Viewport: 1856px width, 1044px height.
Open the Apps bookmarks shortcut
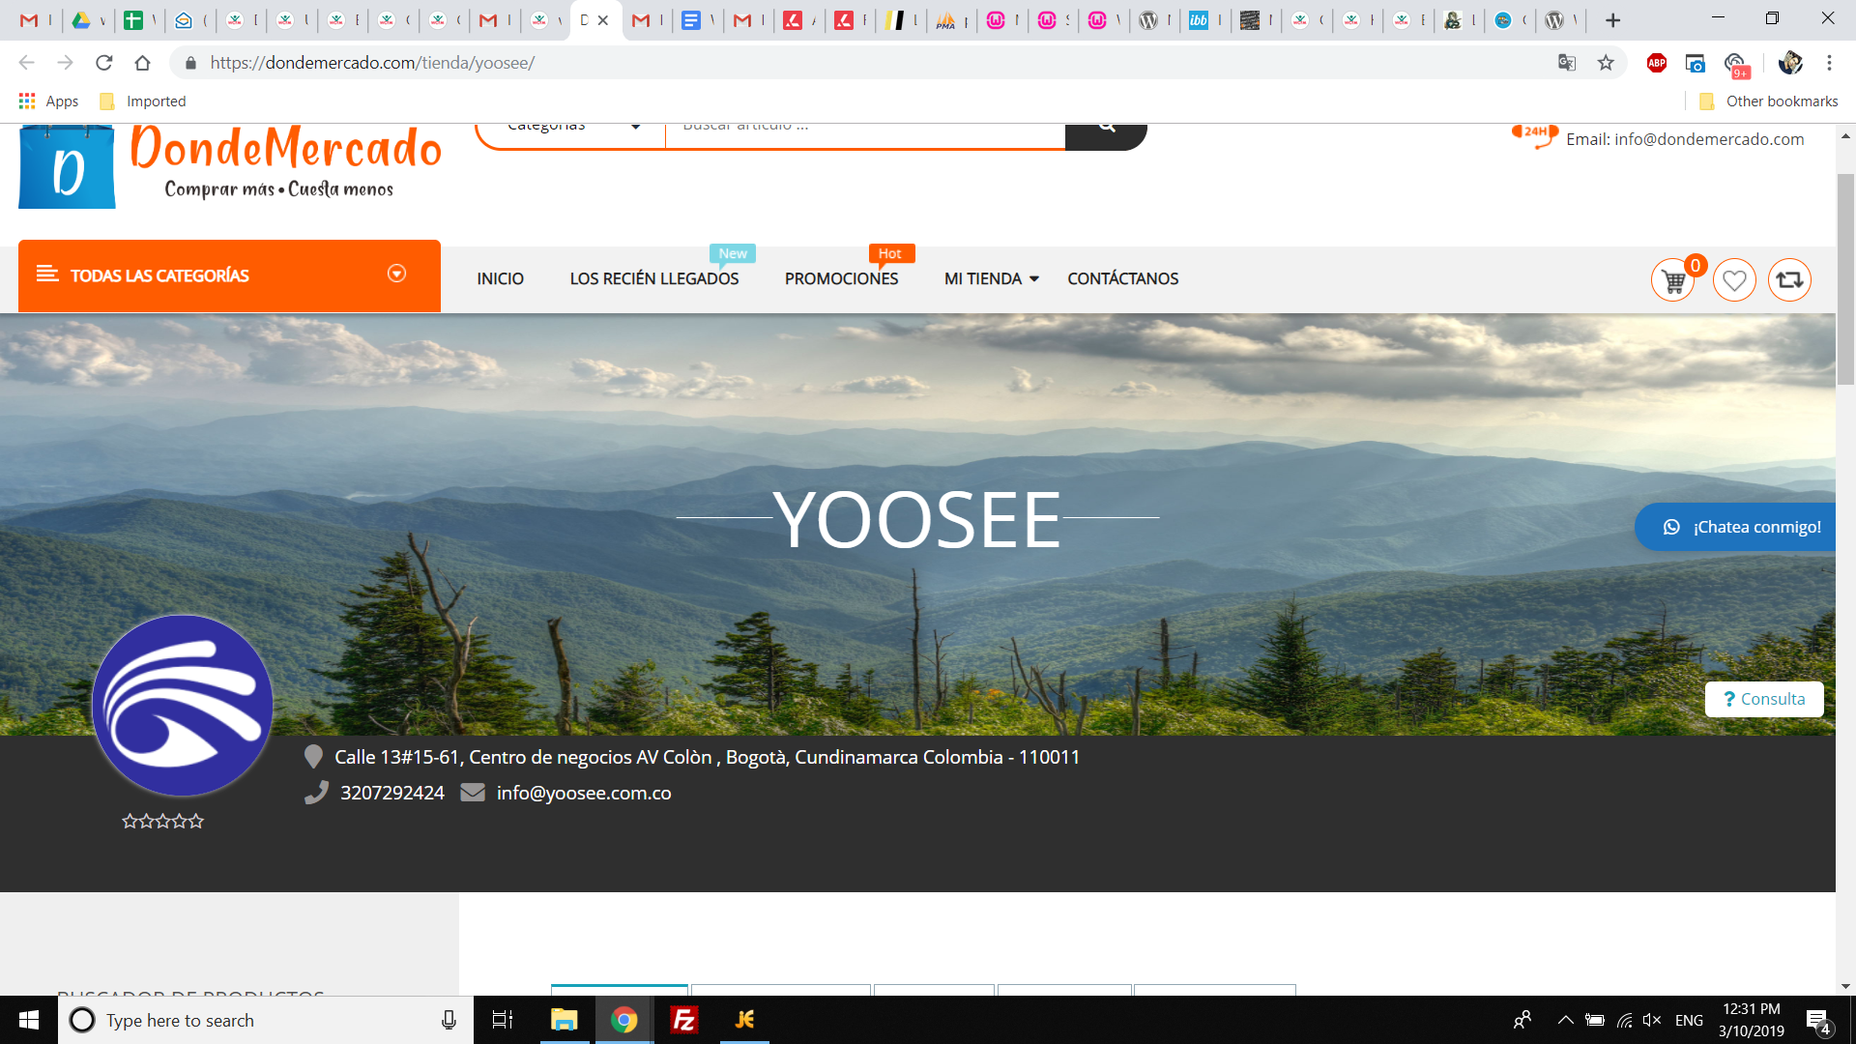(x=49, y=101)
